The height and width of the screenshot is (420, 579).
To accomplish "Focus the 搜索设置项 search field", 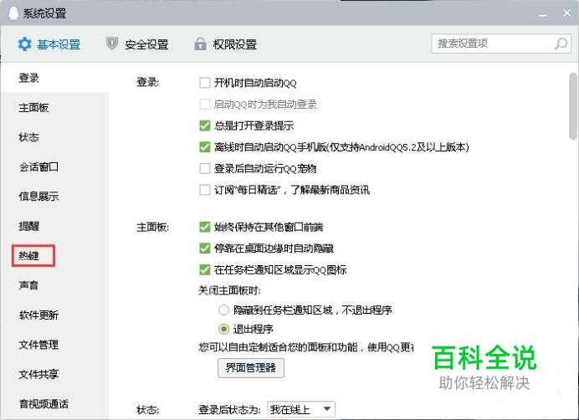I will [x=501, y=44].
